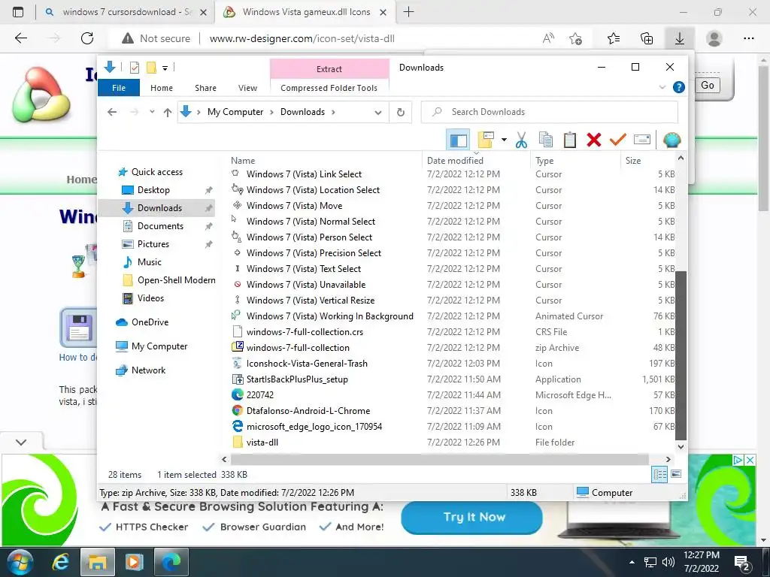Screen dimensions: 770x577
Task: Open the dropdown arrow beside folder options icon
Action: (504, 140)
